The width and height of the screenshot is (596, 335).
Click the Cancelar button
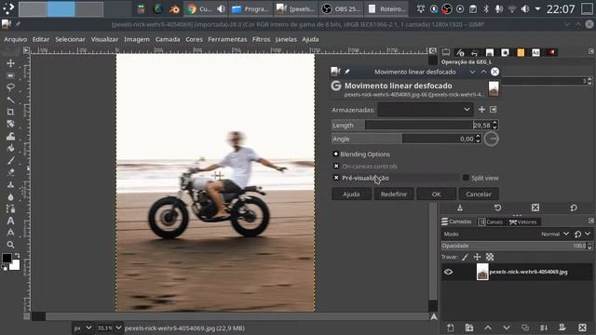click(x=479, y=194)
